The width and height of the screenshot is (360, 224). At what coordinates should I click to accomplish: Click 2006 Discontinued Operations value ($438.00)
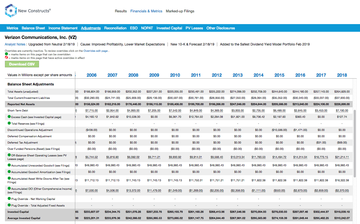coord(91,130)
